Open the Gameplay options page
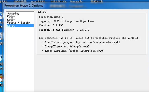The width and height of the screenshot is (149, 92). 13,14
